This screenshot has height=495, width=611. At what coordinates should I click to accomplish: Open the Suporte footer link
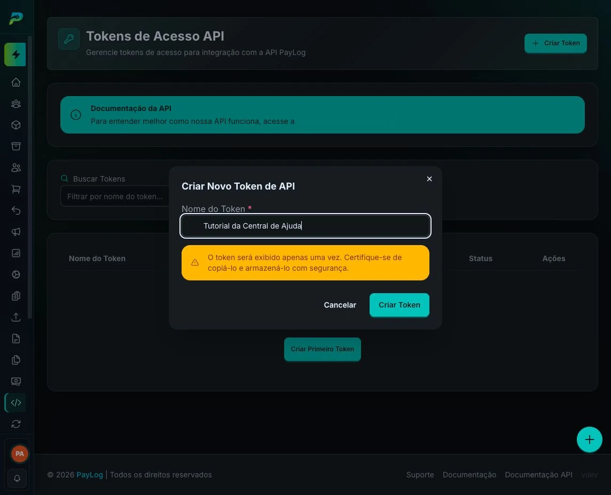coord(420,475)
